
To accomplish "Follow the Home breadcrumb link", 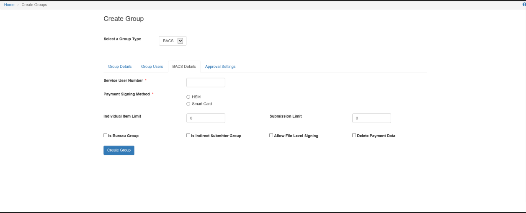I will click(x=9, y=5).
